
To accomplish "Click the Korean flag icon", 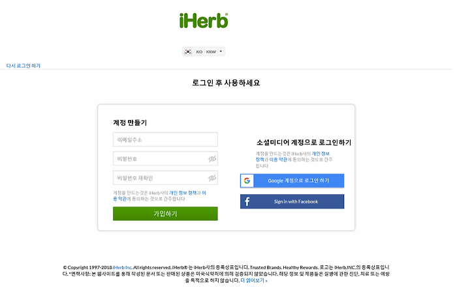I will tap(188, 51).
